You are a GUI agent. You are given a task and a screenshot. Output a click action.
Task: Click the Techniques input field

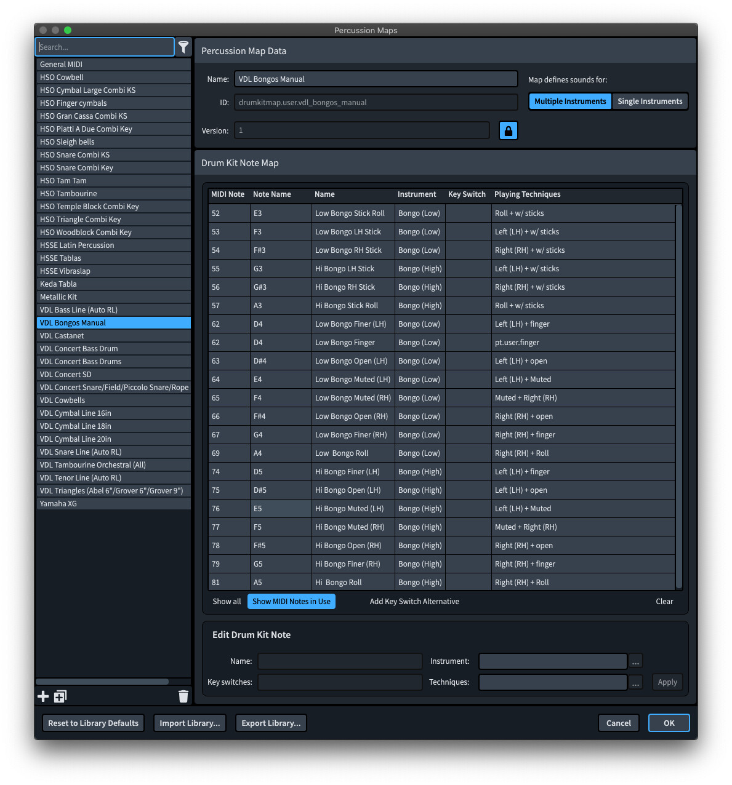[x=553, y=682]
